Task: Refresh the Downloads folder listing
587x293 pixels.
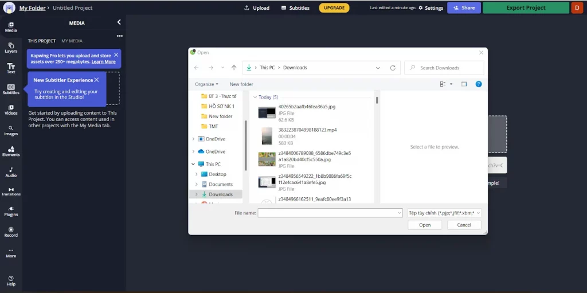Action: 393,68
